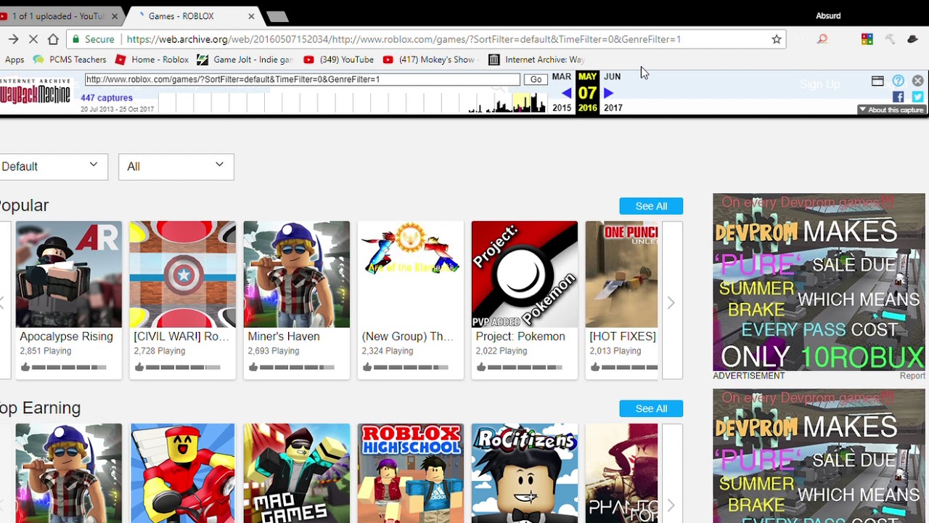Open the CIVIL WAR game thumbnail
The height and width of the screenshot is (523, 929).
tap(183, 275)
